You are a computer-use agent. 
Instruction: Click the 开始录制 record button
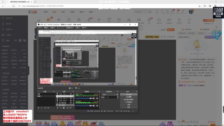click(129, 97)
